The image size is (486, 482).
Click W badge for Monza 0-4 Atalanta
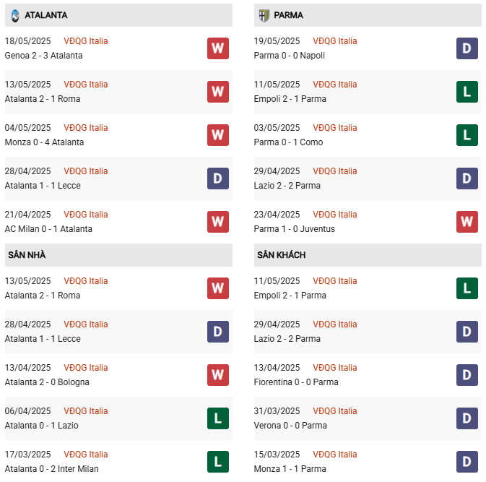(217, 135)
